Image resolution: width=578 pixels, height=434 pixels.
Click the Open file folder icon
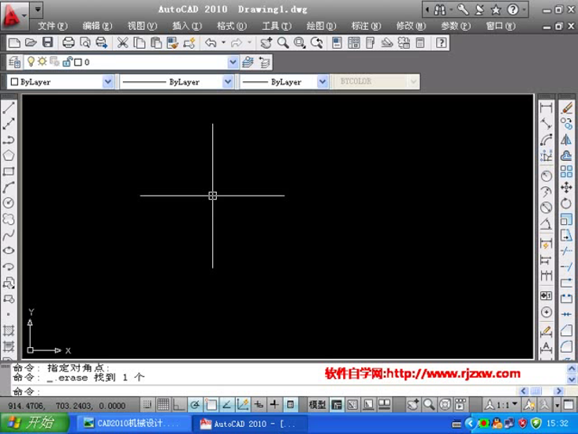pyautogui.click(x=31, y=43)
